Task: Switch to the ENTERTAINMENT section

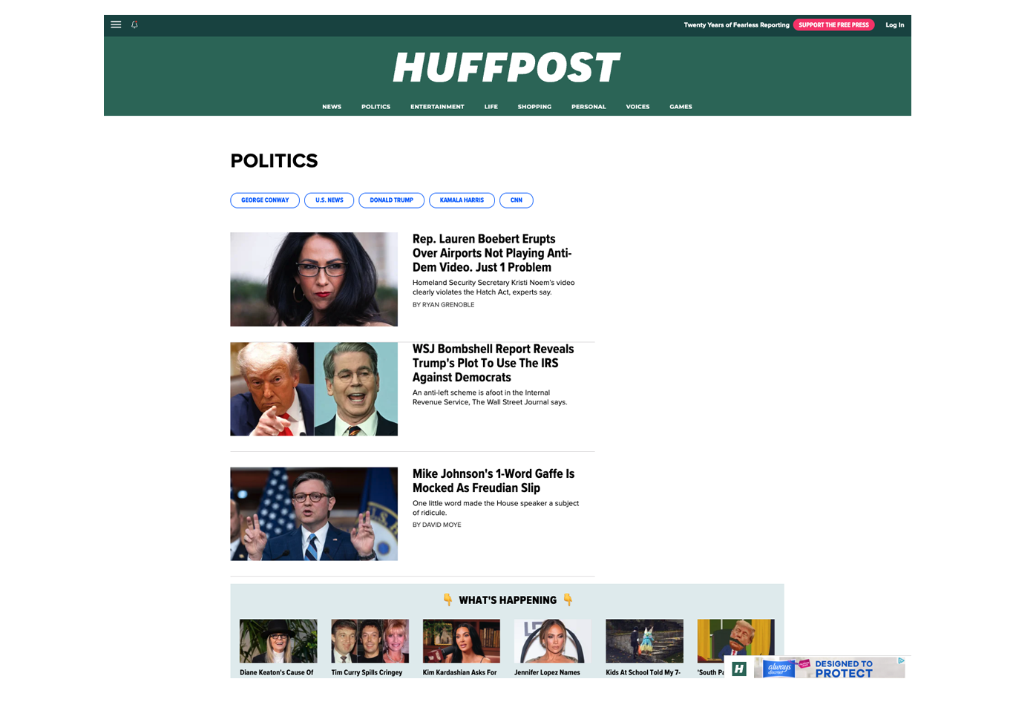Action: 437,107
